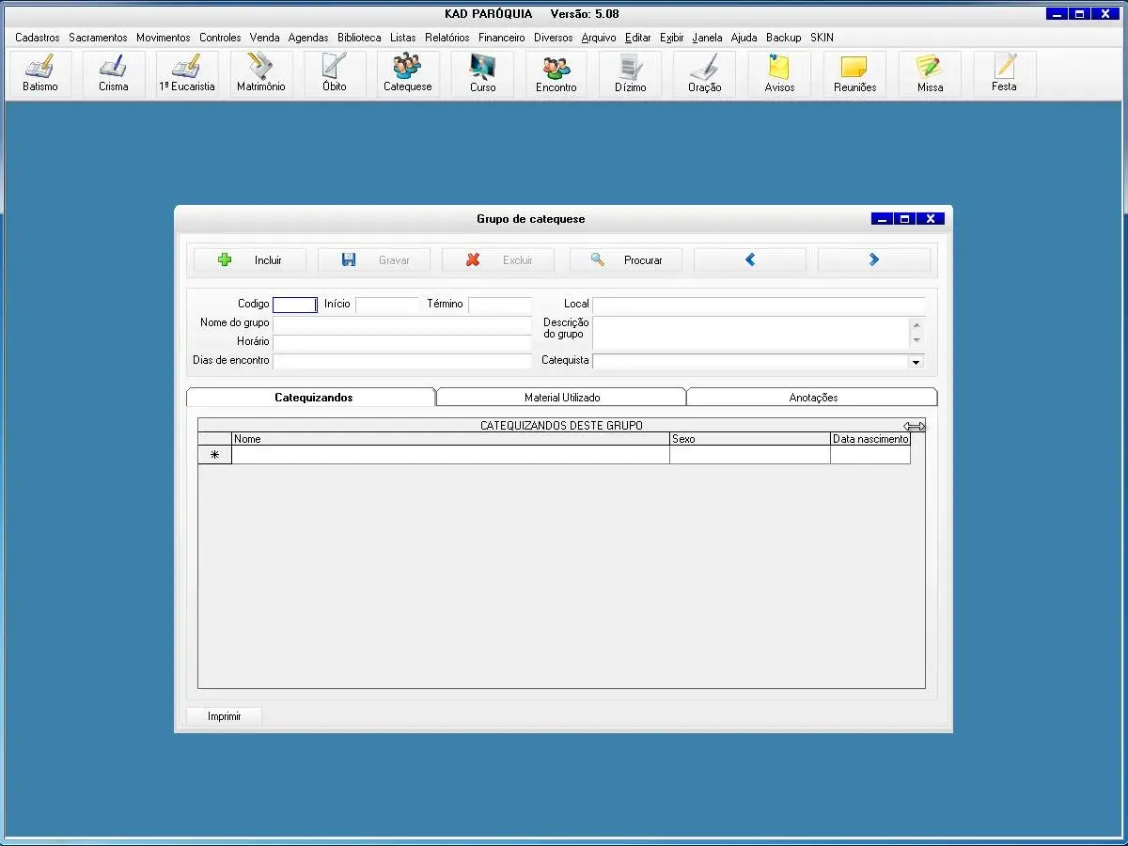
Task: Maximize the Grupo de catequese window
Action: coord(905,219)
